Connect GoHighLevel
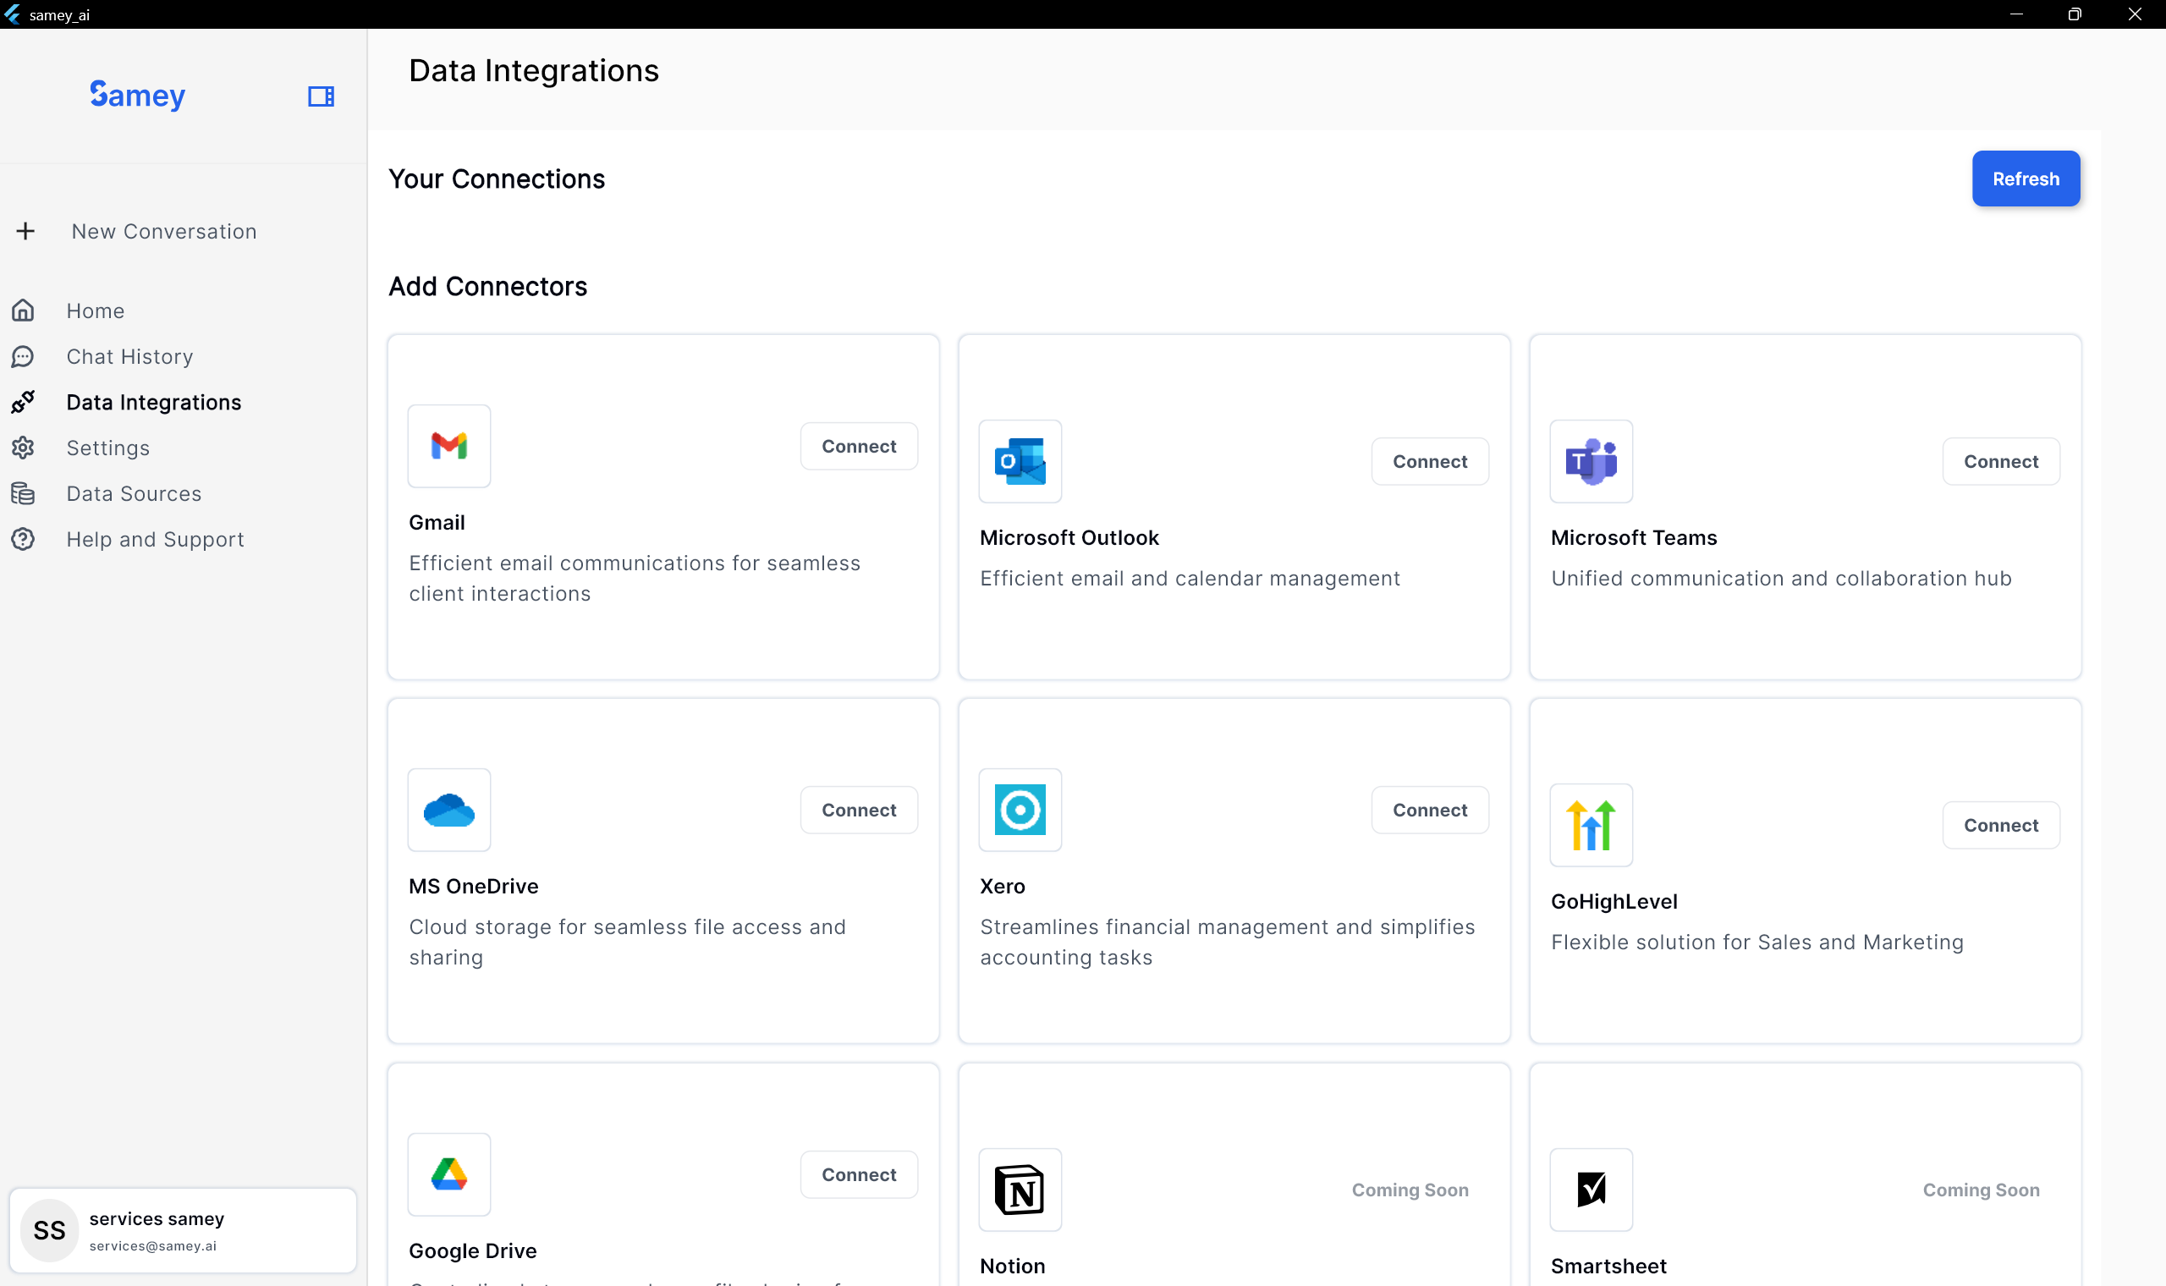The height and width of the screenshot is (1286, 2166). (2000, 825)
